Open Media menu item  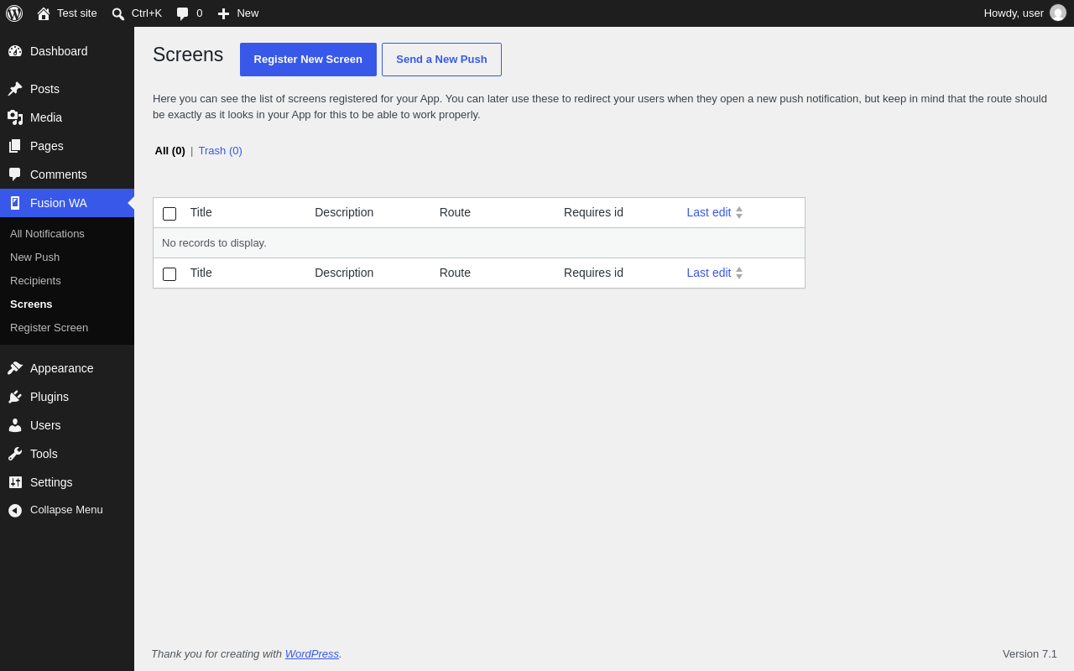pyautogui.click(x=67, y=117)
